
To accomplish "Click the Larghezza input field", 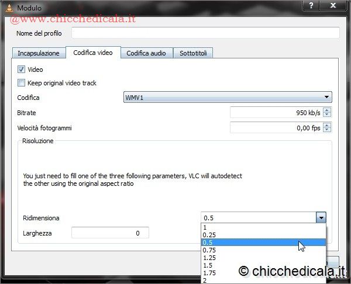I will [110, 233].
